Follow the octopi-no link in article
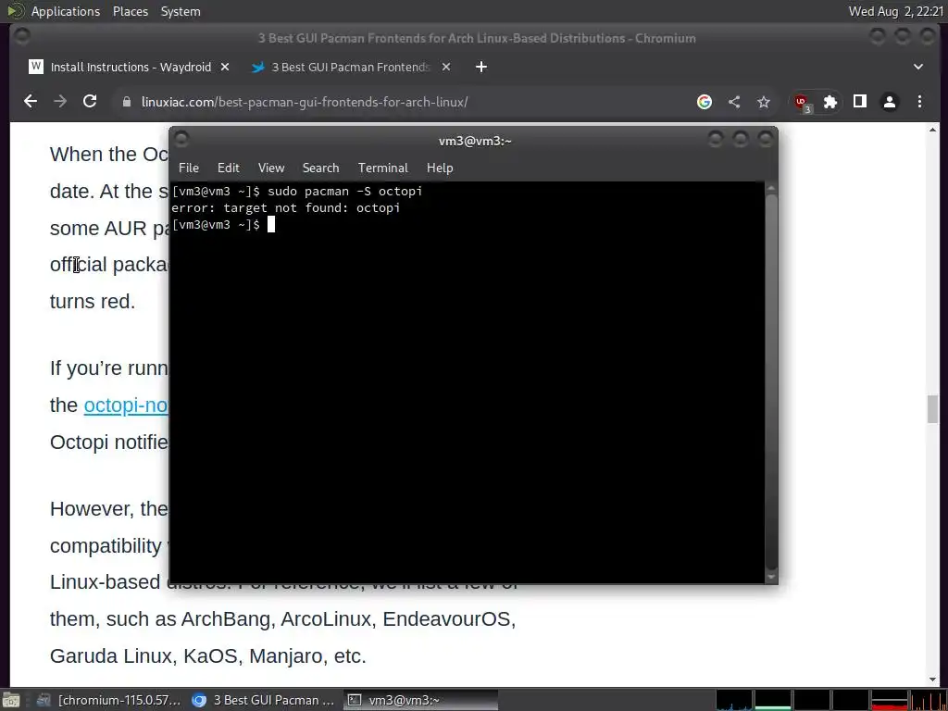Screen dimensions: 948x711 [126, 405]
